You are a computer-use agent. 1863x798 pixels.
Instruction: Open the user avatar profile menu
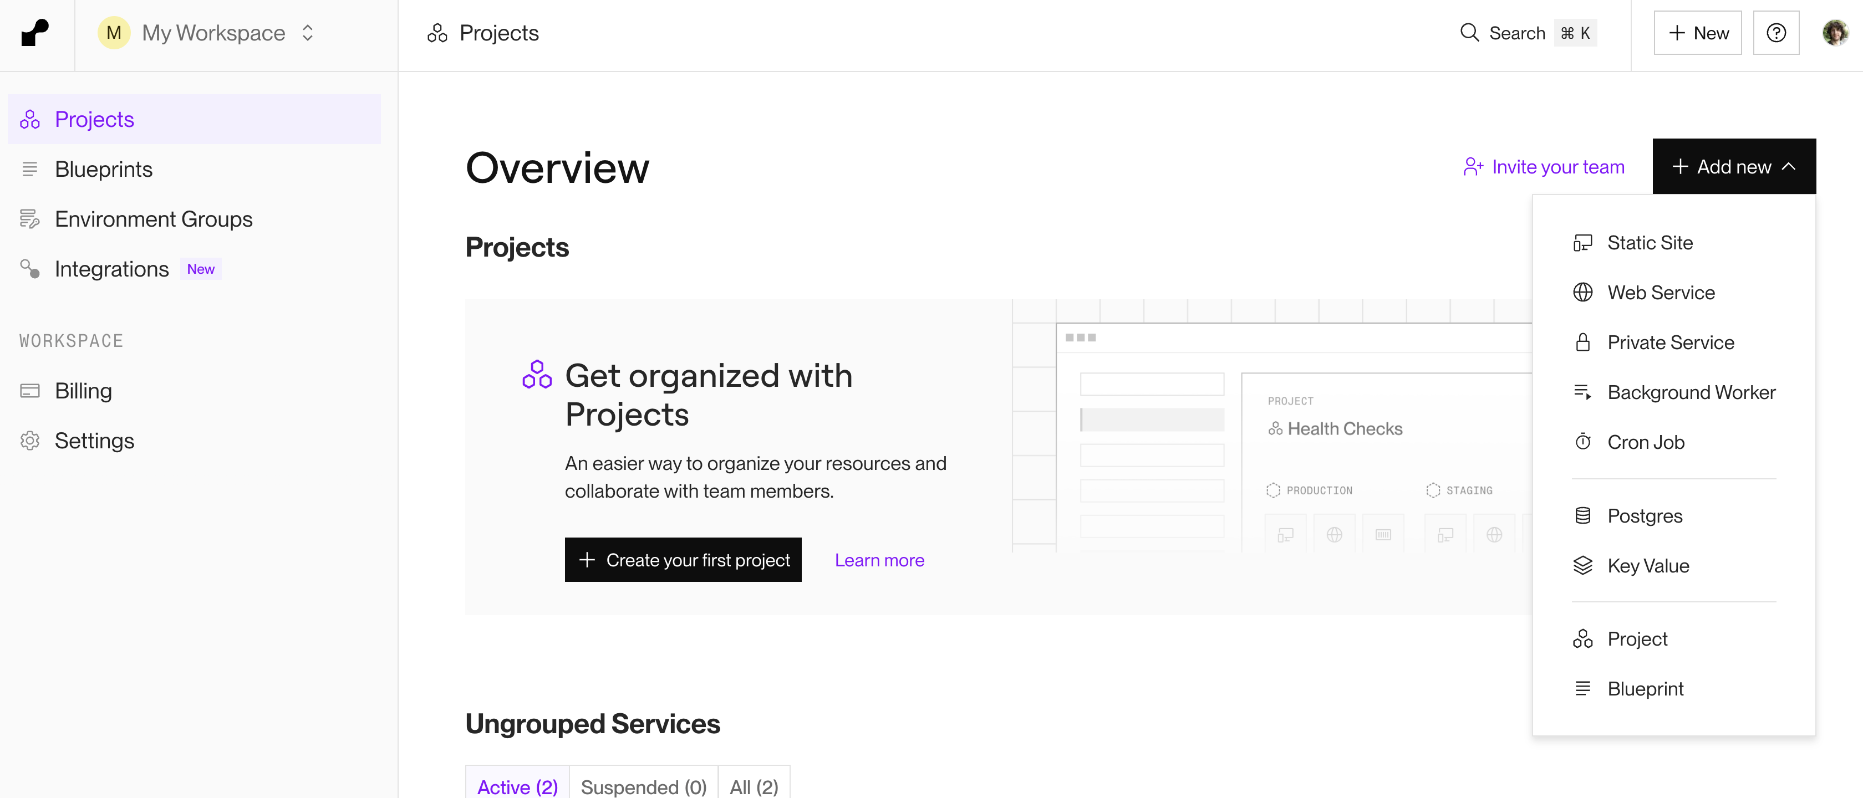(x=1834, y=33)
